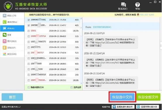Screen dimensions: 162x110
Task: Click the first 网易 message bubble
Action: click(x=111, y=42)
